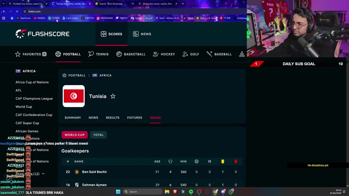Viewport: 349px width, 196px height.
Task: Open CAF Champions League in sidebar
Action: click(34, 99)
